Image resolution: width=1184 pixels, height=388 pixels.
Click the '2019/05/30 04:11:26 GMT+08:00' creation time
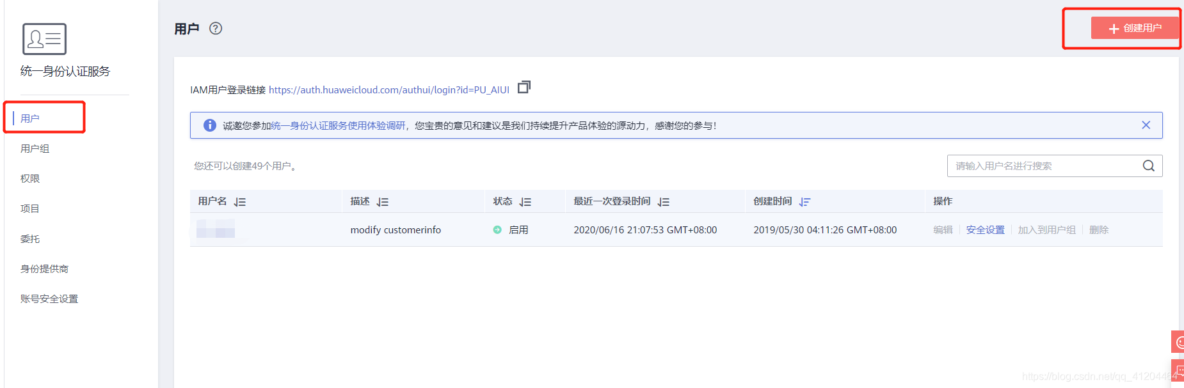(x=825, y=229)
